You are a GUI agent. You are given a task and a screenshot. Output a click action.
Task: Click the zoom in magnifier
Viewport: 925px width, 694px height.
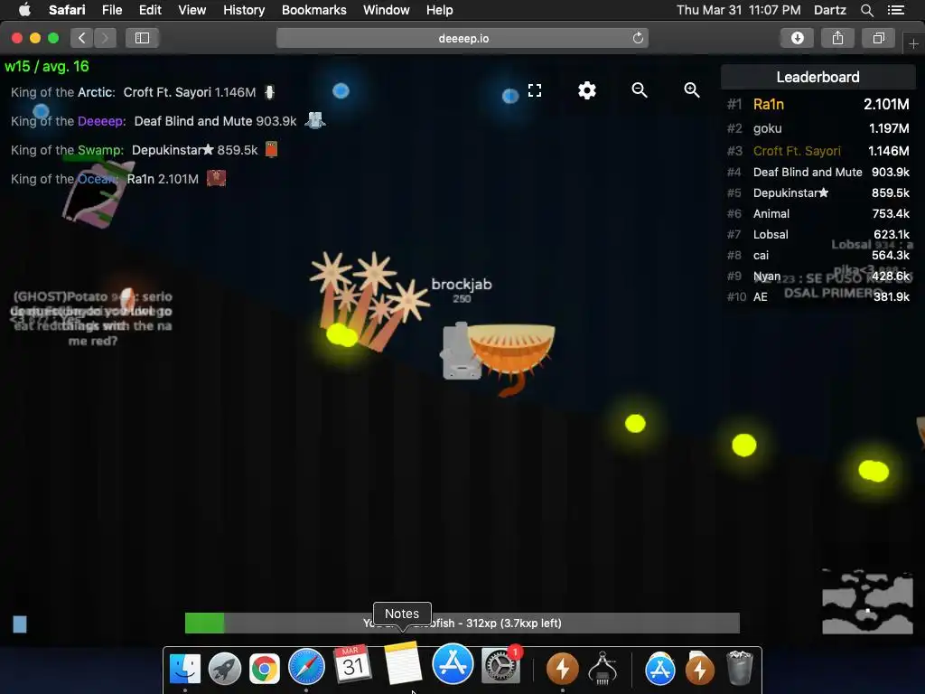tap(692, 90)
